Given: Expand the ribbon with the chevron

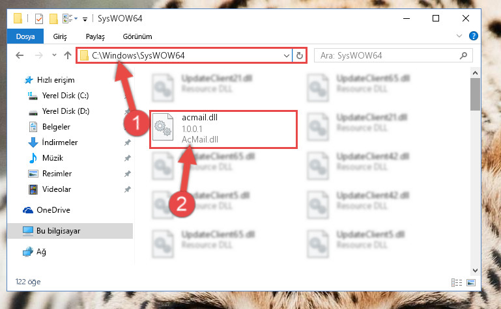Looking at the screenshot, I should tap(459, 36).
